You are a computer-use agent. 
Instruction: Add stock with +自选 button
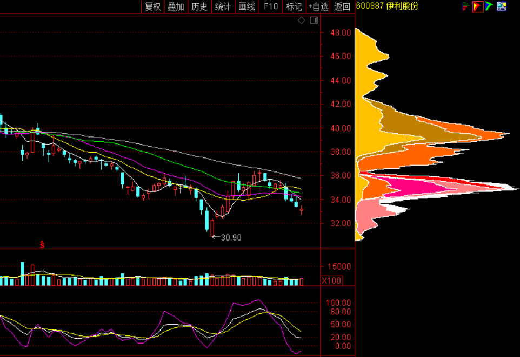click(x=318, y=6)
